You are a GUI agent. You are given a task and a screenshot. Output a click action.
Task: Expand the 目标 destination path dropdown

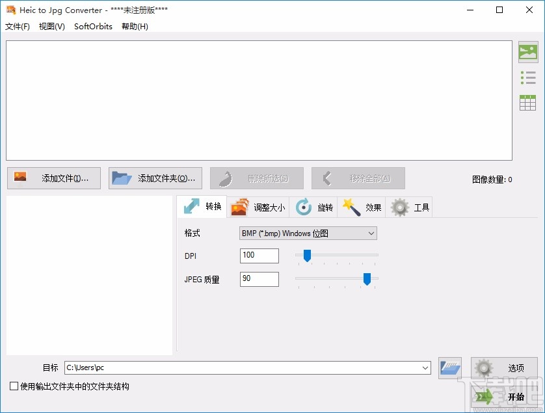425,367
